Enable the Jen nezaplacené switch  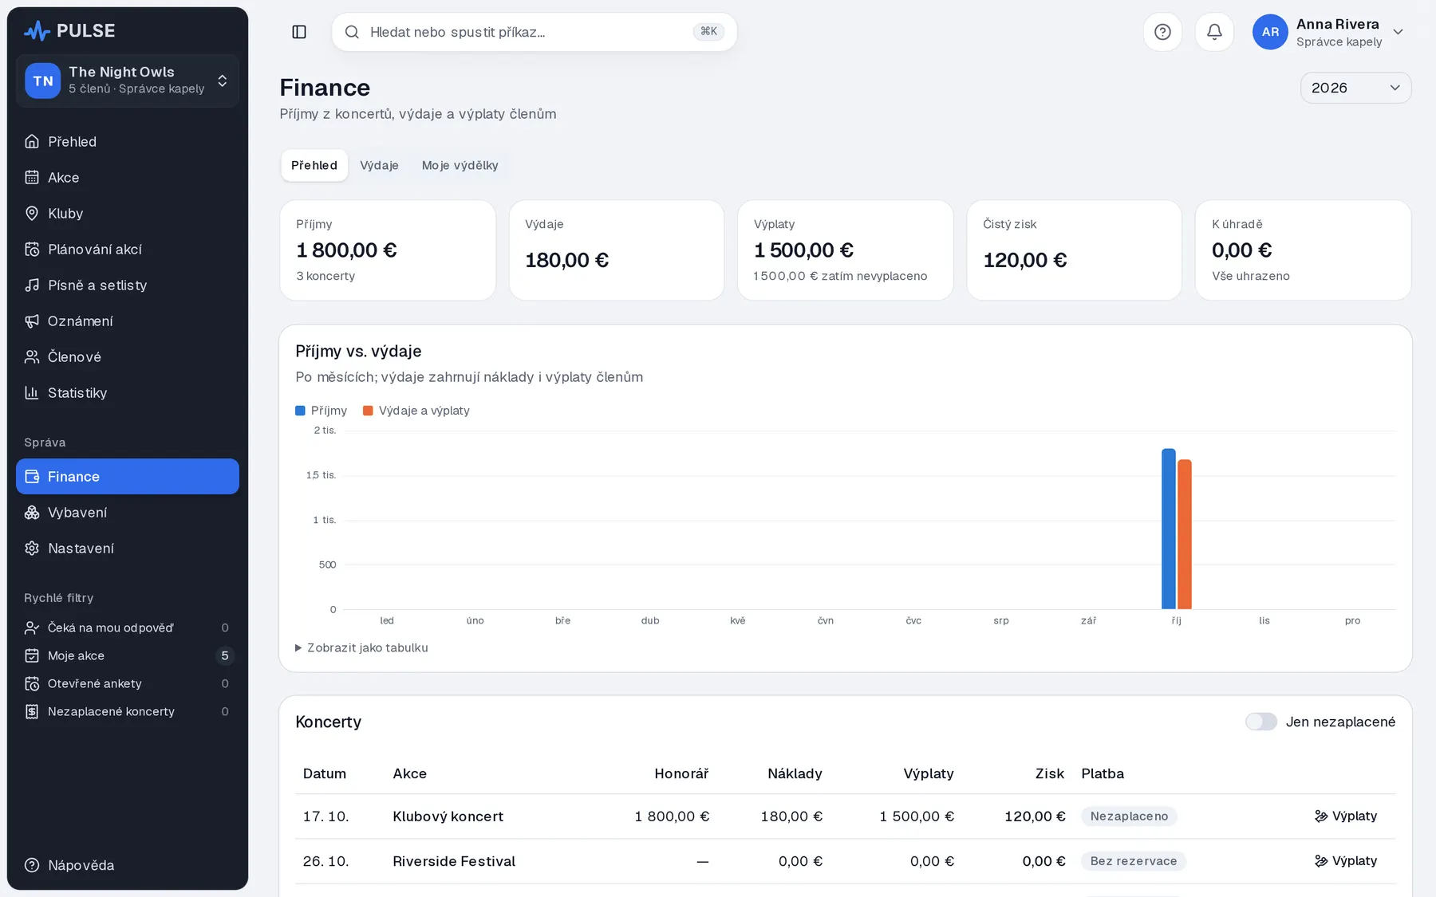(1261, 722)
